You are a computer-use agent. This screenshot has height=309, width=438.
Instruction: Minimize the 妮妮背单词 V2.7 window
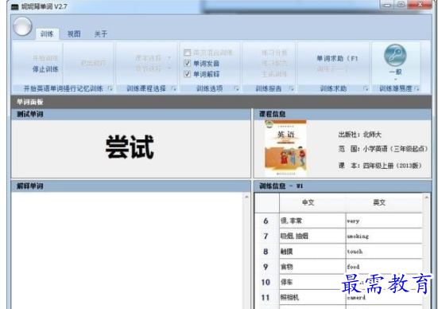387,5
